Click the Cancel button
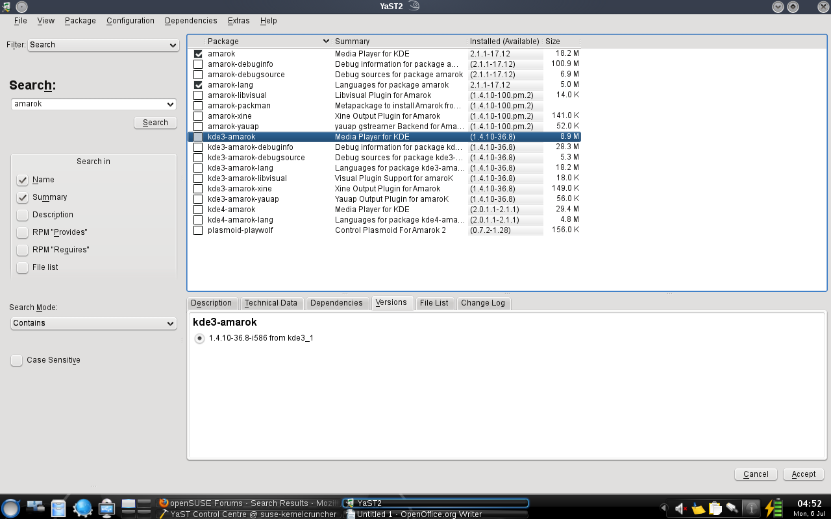Viewport: 831px width, 519px height. click(756, 474)
